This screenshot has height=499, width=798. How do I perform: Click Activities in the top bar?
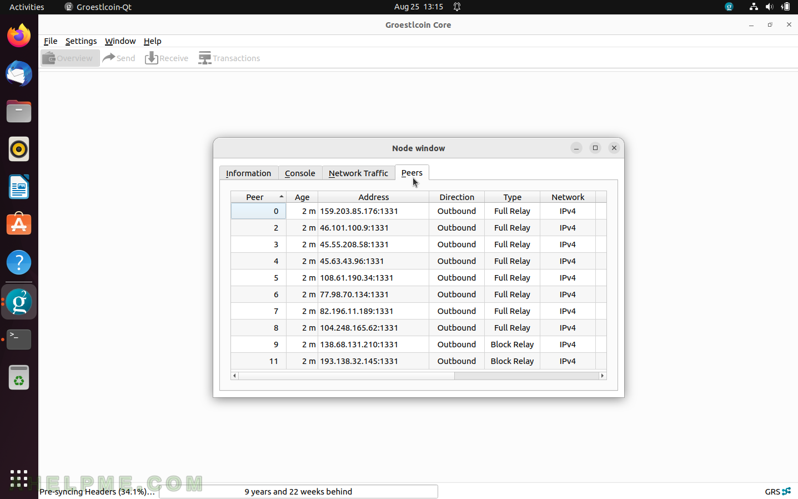tap(27, 7)
